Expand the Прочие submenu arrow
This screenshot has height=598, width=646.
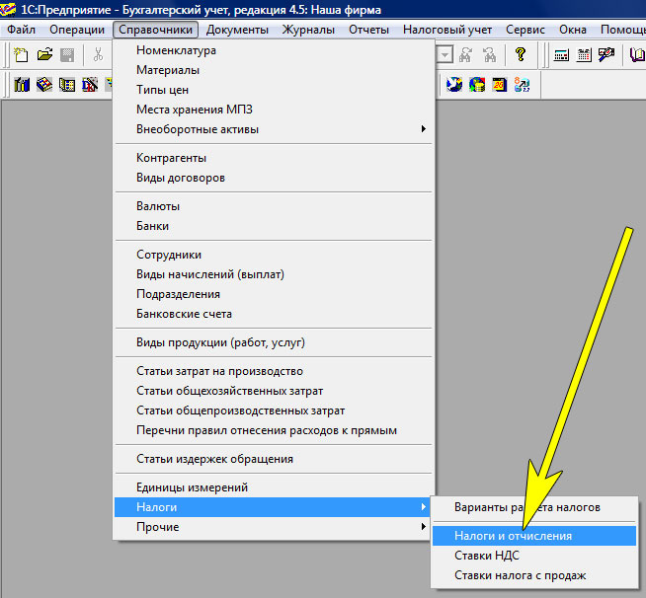click(423, 526)
